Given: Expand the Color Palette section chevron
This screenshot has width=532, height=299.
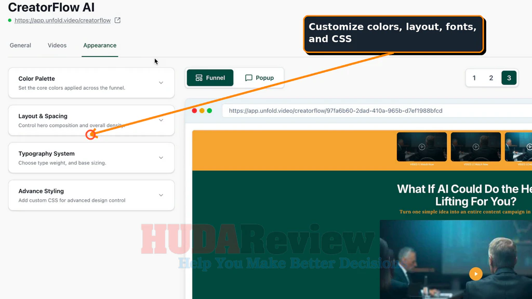Looking at the screenshot, I should pos(161,83).
